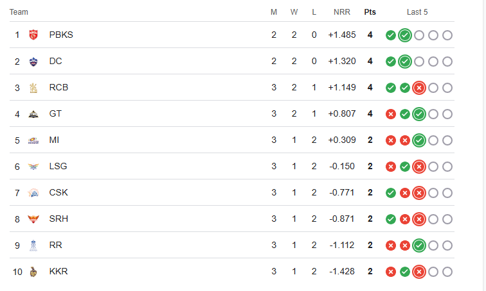
Task: Click the DC team logo
Action: click(x=33, y=62)
